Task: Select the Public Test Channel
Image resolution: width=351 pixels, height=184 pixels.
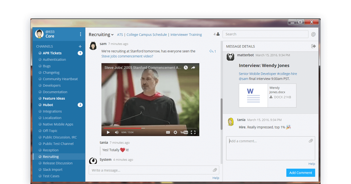Action: click(x=58, y=144)
